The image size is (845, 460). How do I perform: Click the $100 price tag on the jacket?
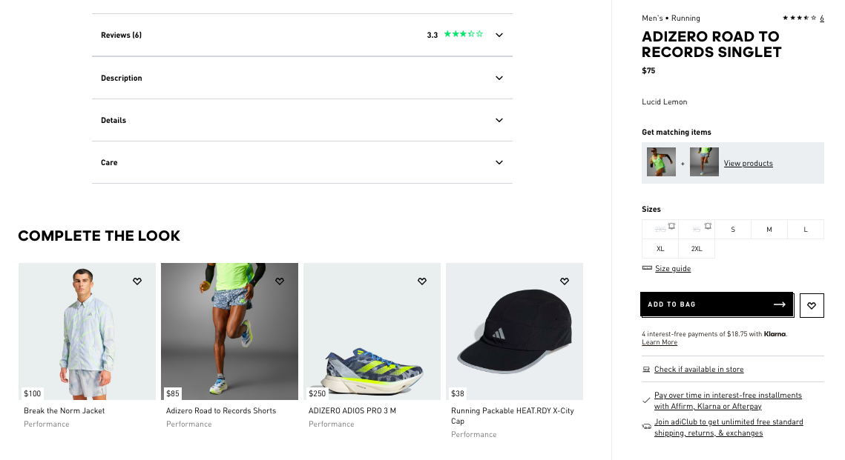33,393
